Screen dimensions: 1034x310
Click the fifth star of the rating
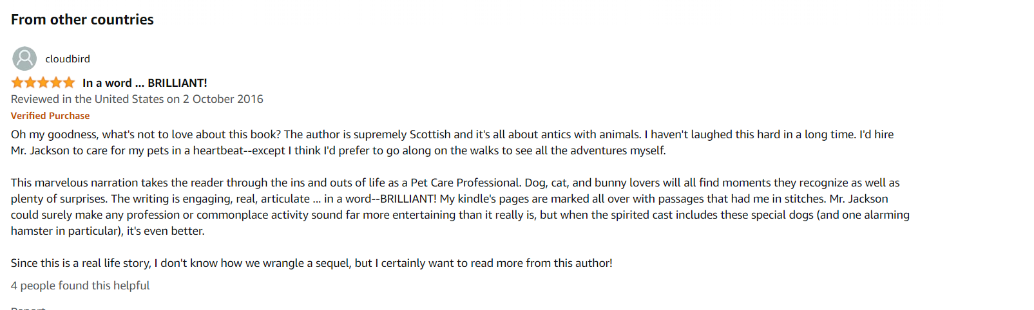click(x=69, y=82)
